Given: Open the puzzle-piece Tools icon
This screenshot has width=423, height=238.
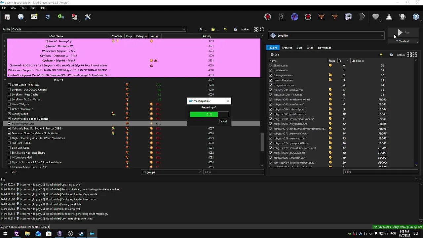Looking at the screenshot, I should 74,17.
